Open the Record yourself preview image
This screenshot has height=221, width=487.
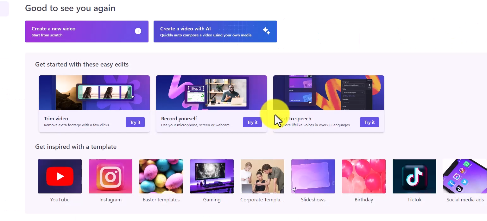pos(212,93)
